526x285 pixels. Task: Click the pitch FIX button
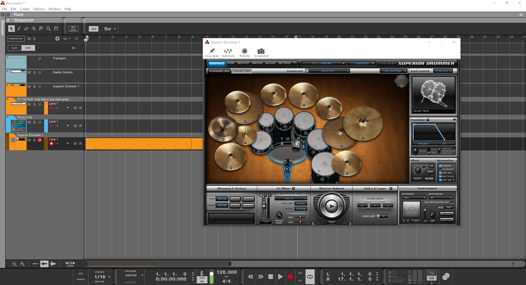[x=431, y=166]
